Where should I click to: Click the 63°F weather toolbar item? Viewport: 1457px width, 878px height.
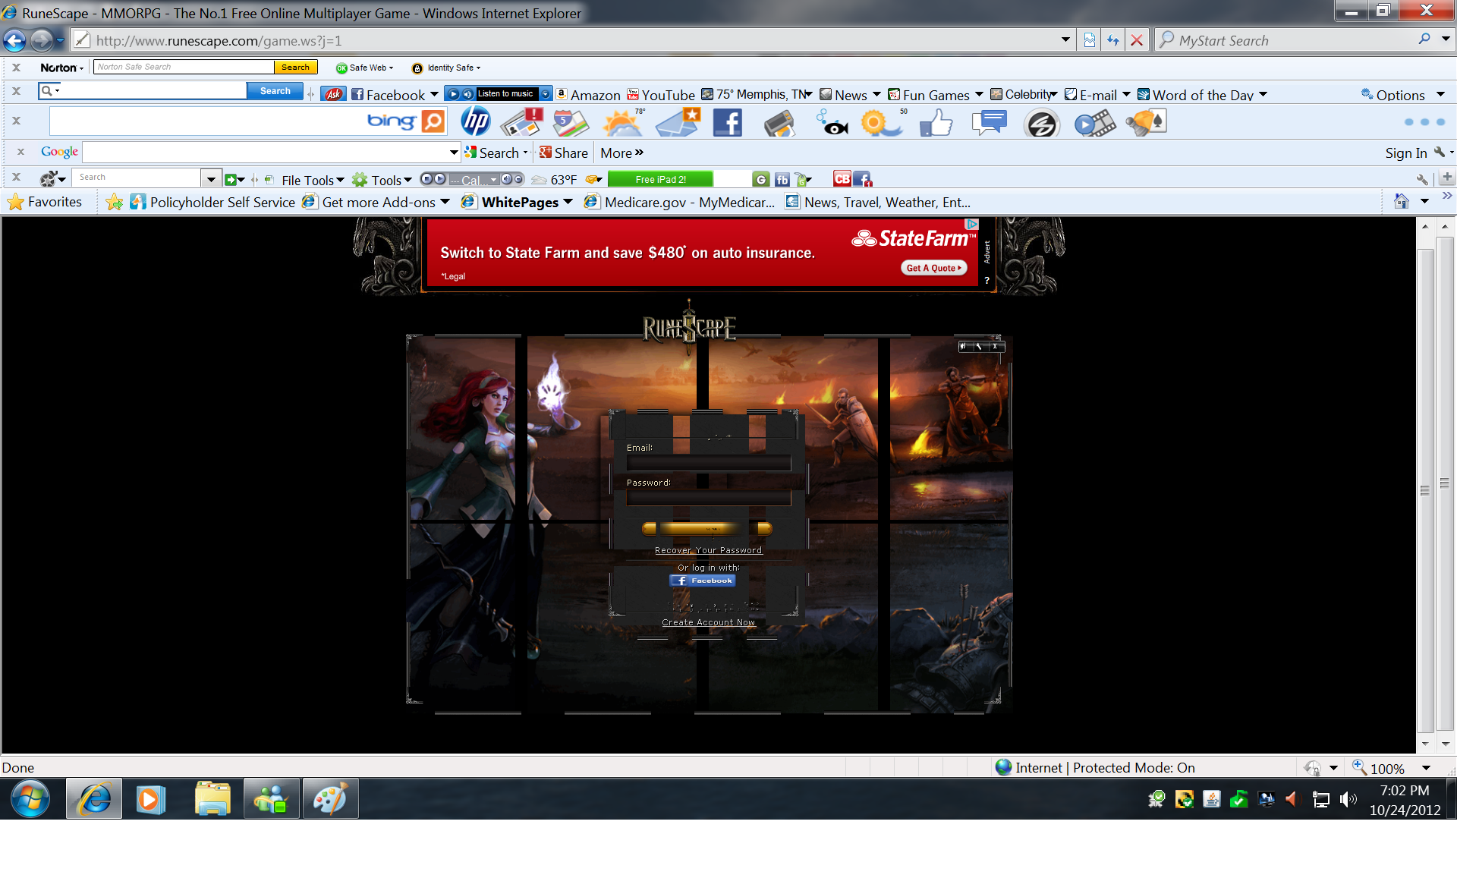[554, 180]
